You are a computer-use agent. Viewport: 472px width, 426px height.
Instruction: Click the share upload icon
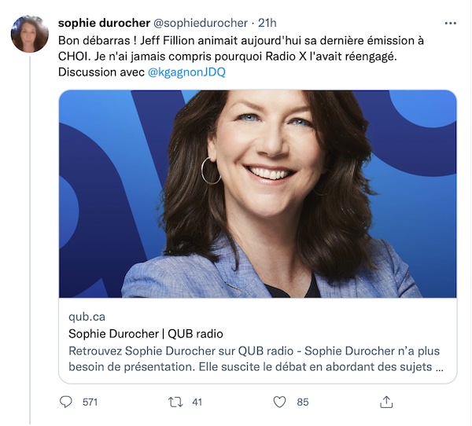[386, 402]
